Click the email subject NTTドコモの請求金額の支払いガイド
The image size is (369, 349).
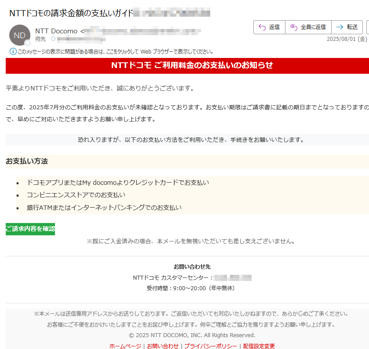(x=71, y=13)
